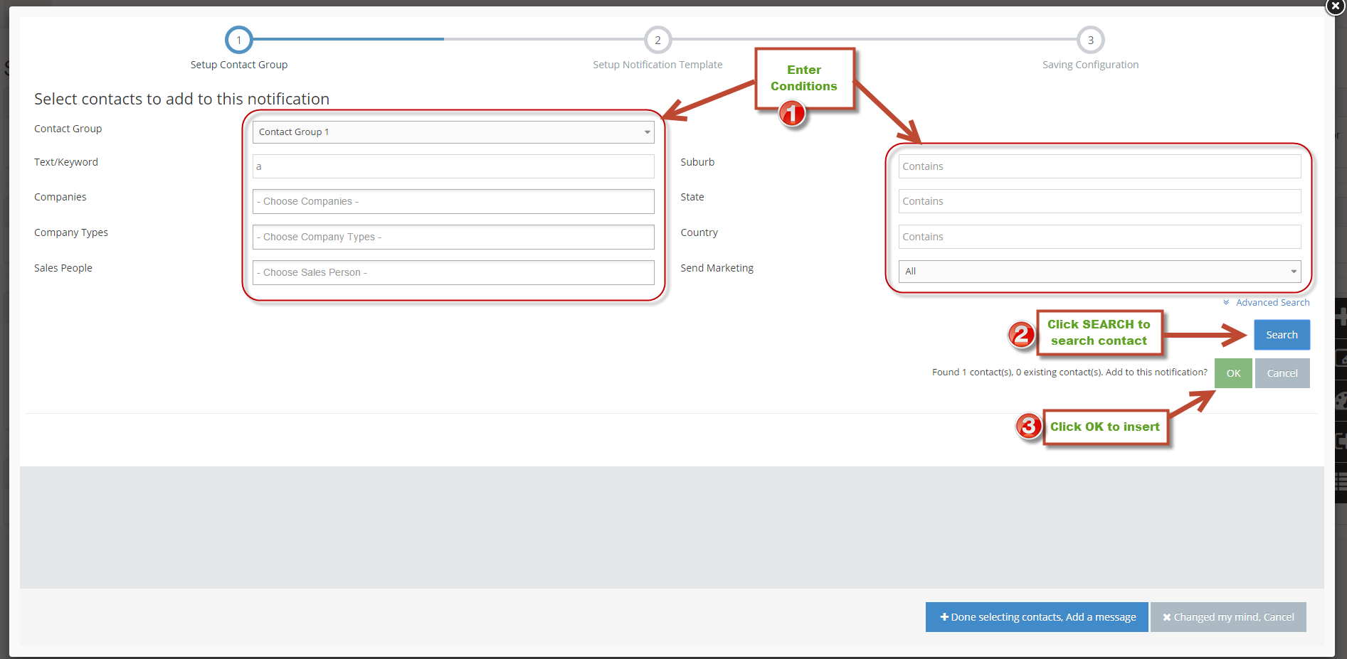The width and height of the screenshot is (1347, 659).
Task: Click the double chevron beside Advanced Search
Action: tap(1226, 303)
